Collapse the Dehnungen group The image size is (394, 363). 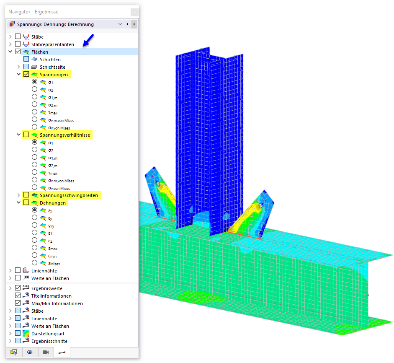pos(18,202)
